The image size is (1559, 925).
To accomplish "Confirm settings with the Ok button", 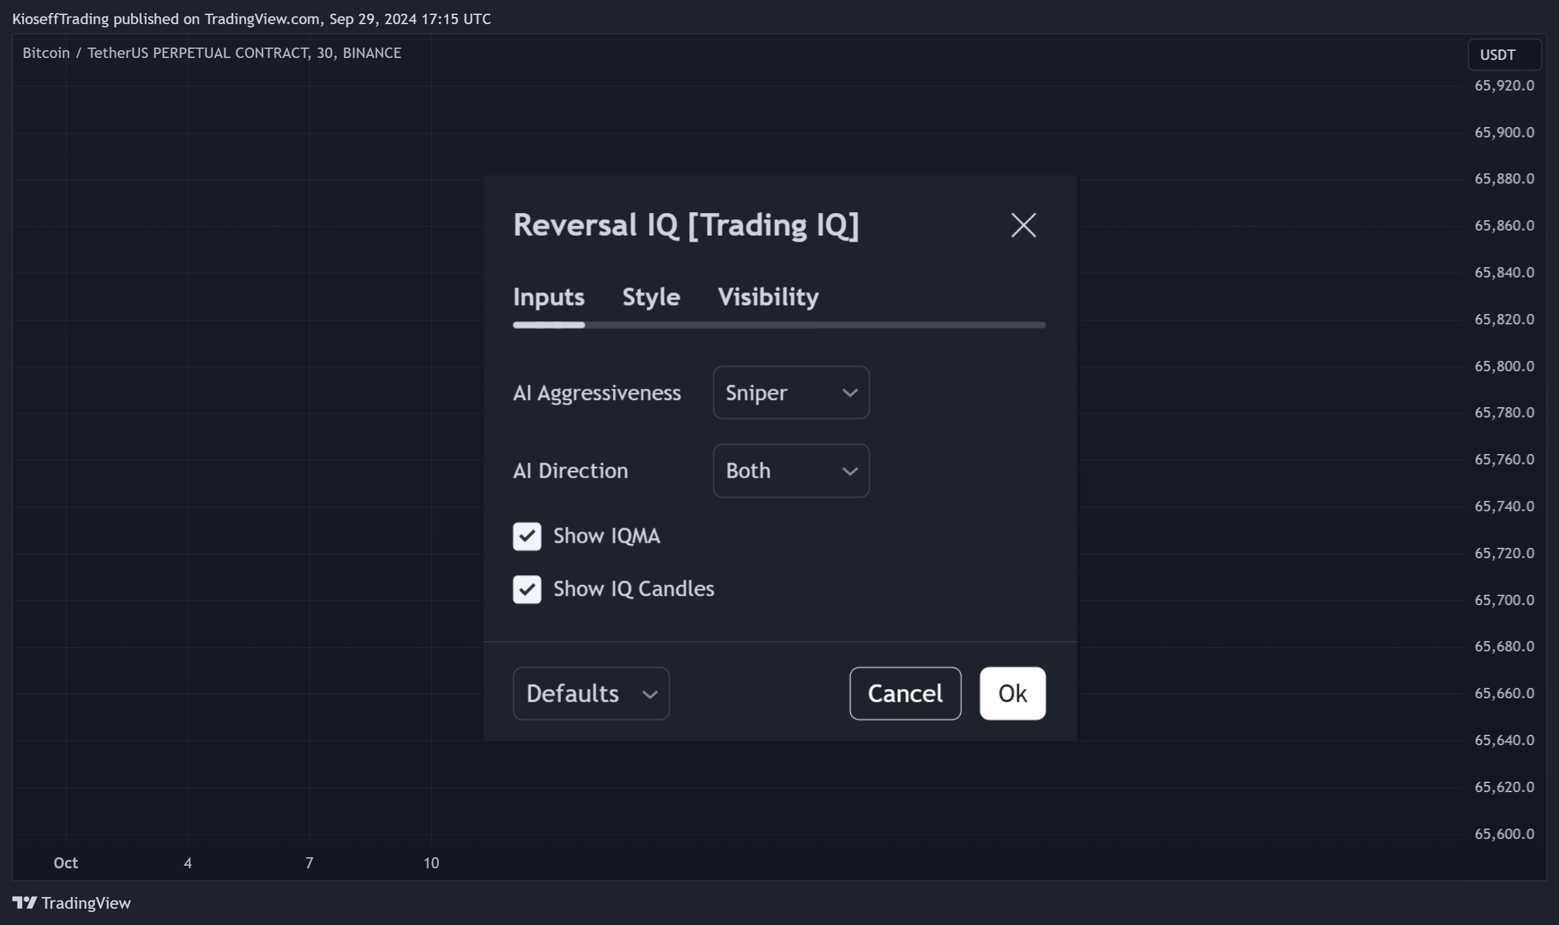I will click(x=1012, y=694).
